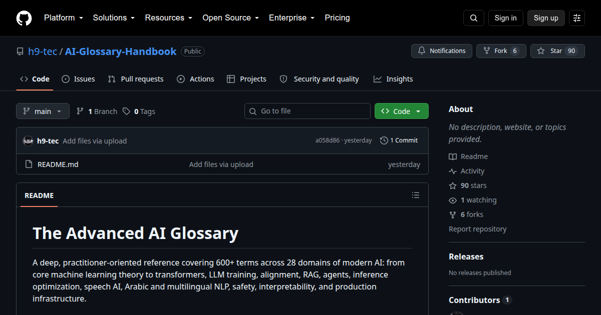Open the Open Source dropdown
601x315 pixels.
click(x=230, y=18)
